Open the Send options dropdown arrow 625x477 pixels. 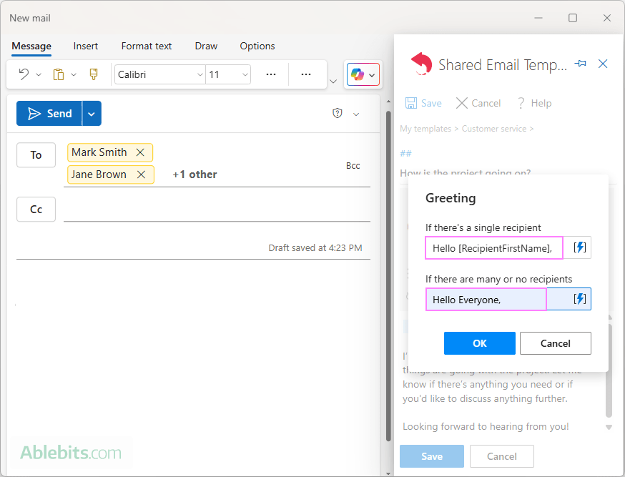click(x=92, y=114)
